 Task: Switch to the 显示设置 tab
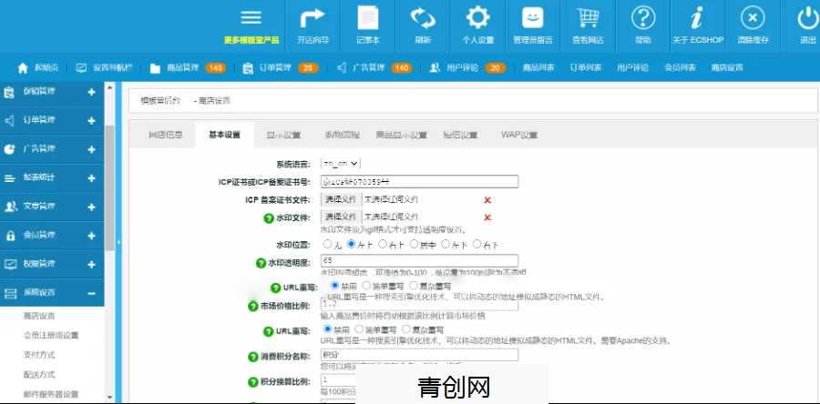coord(283,135)
